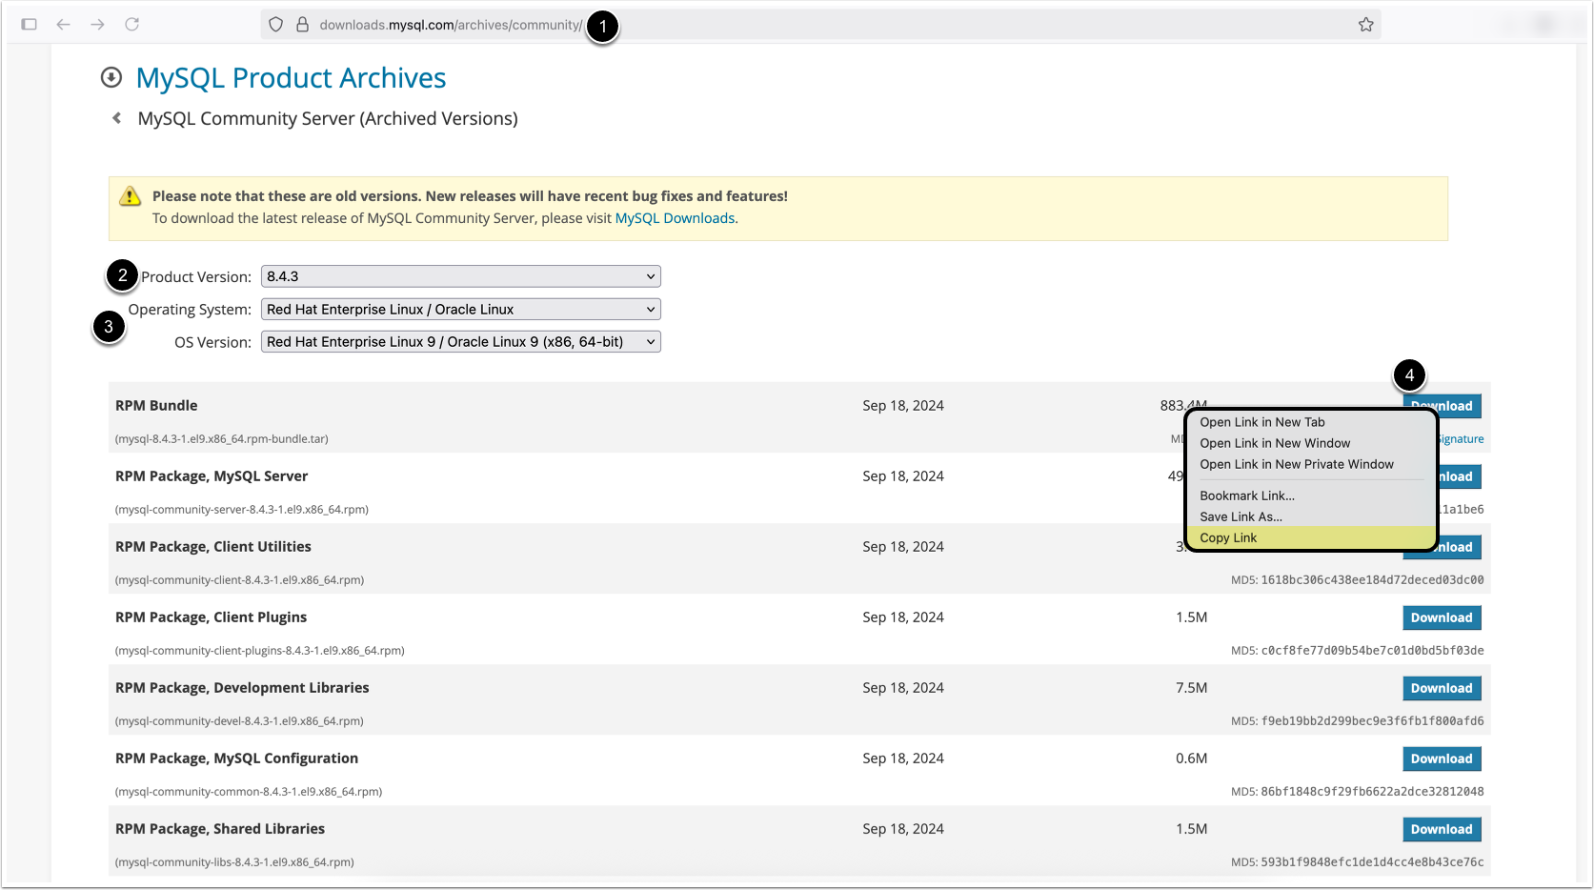Screen dimensions: 1594x890
Task: Open the MySQL Downloads link
Action: (675, 218)
